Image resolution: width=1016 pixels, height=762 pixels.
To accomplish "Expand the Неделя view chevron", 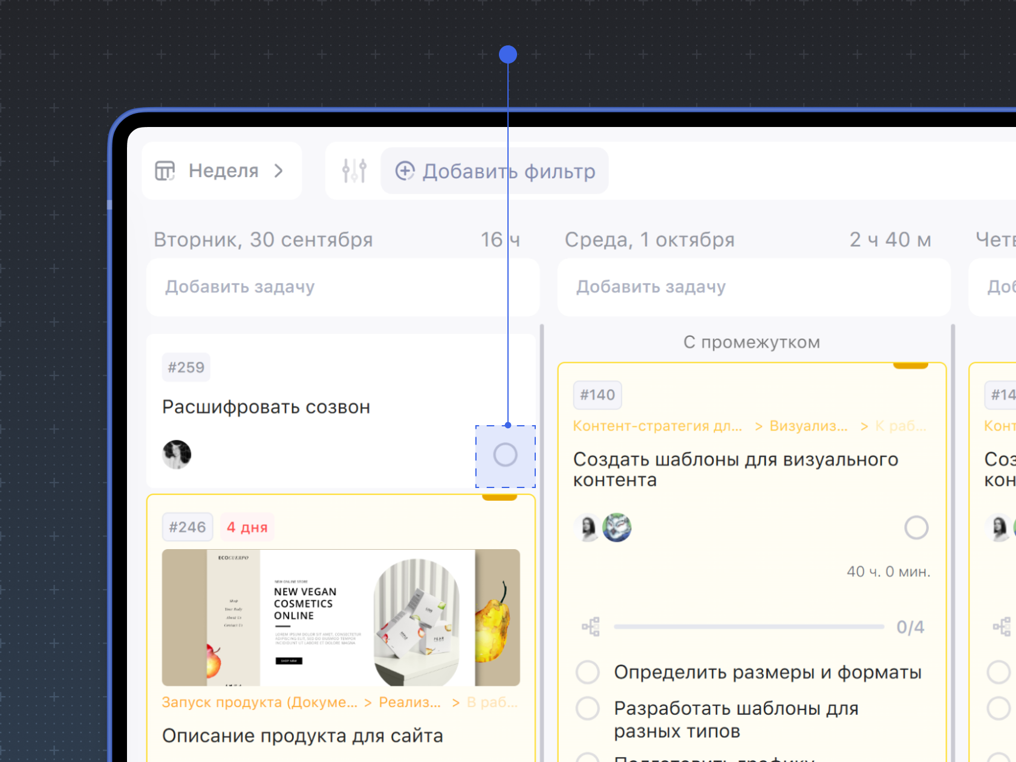I will pyautogui.click(x=279, y=171).
